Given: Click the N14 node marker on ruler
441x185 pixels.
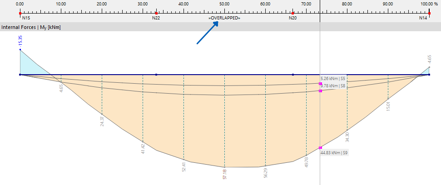Looking at the screenshot, I should (429, 13).
